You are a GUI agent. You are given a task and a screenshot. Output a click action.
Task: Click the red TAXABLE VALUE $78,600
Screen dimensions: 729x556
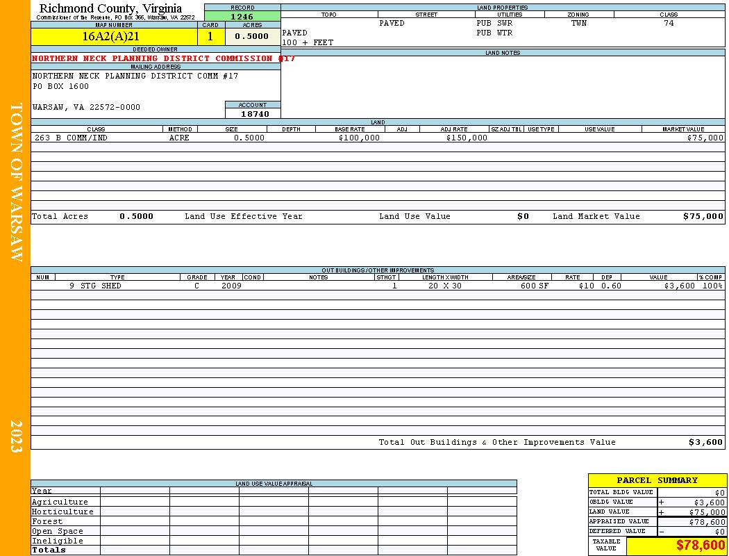click(x=700, y=546)
